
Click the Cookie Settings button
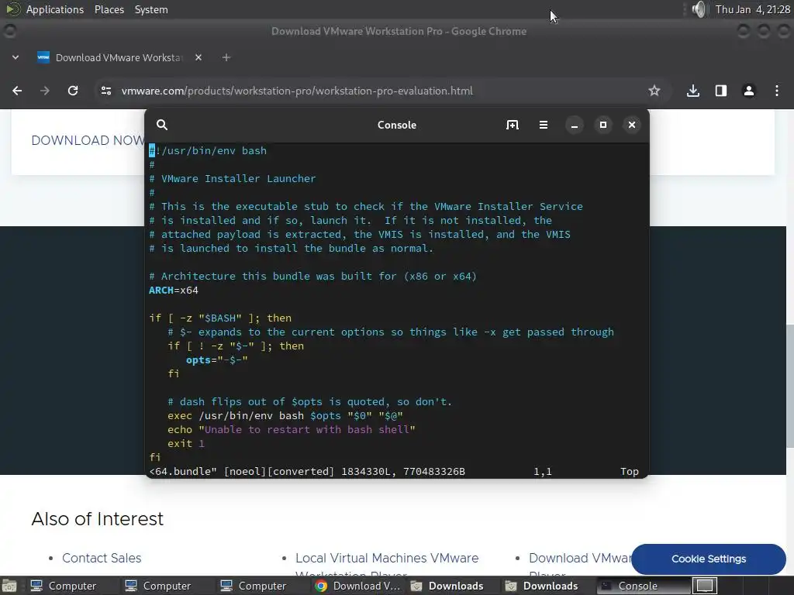709,559
